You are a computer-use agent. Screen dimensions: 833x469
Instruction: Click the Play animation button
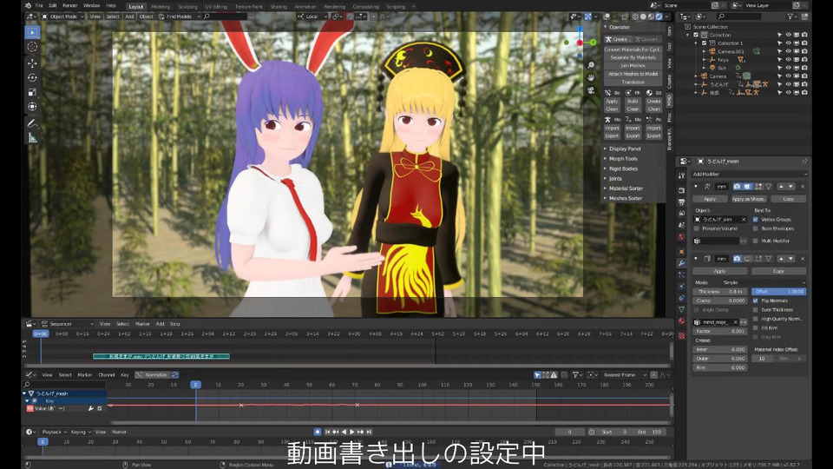point(351,432)
